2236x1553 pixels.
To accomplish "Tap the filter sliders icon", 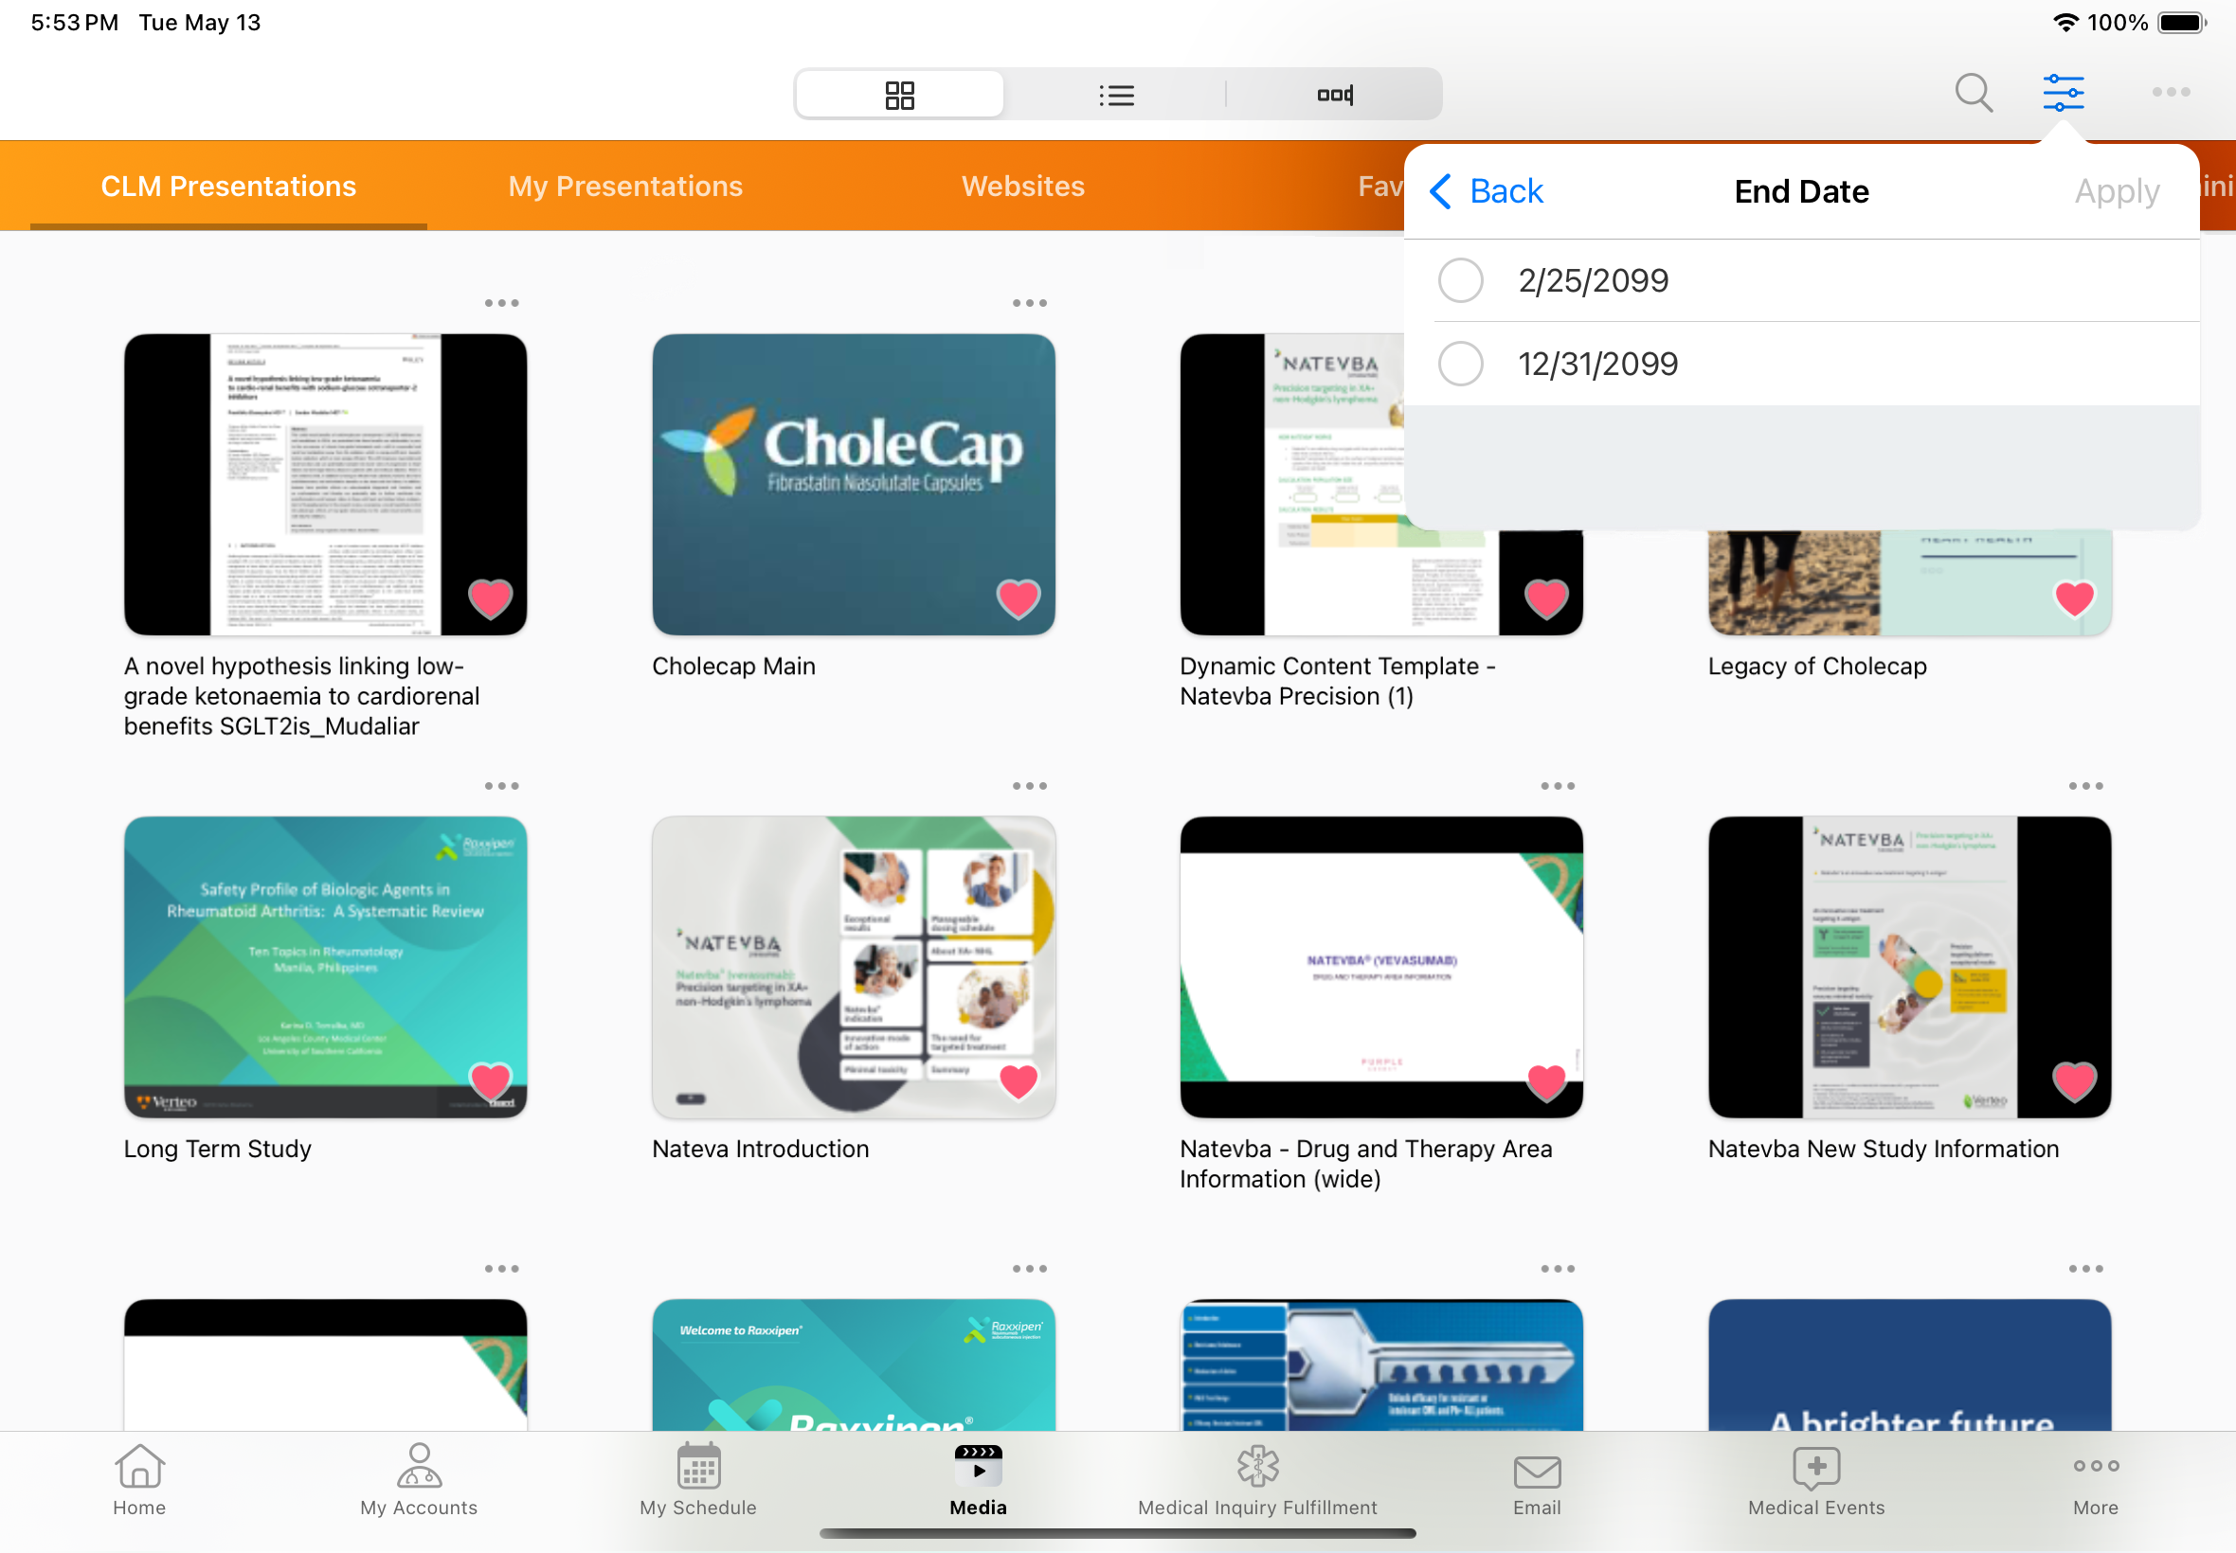I will point(2063,94).
